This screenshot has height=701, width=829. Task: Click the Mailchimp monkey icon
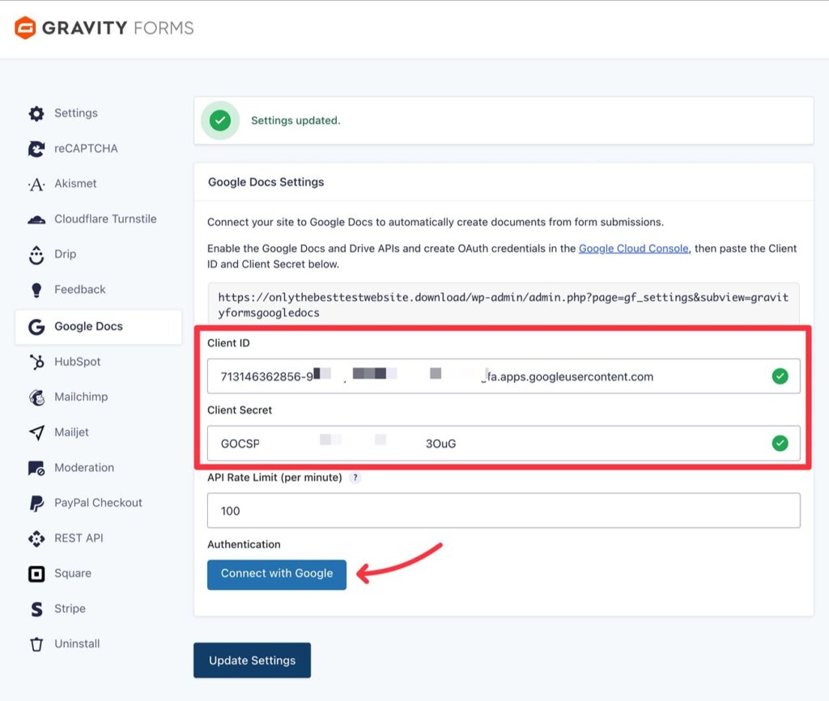36,397
